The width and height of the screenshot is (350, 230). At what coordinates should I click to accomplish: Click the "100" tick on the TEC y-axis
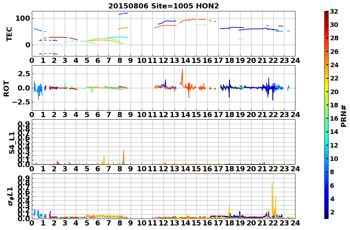22,18
